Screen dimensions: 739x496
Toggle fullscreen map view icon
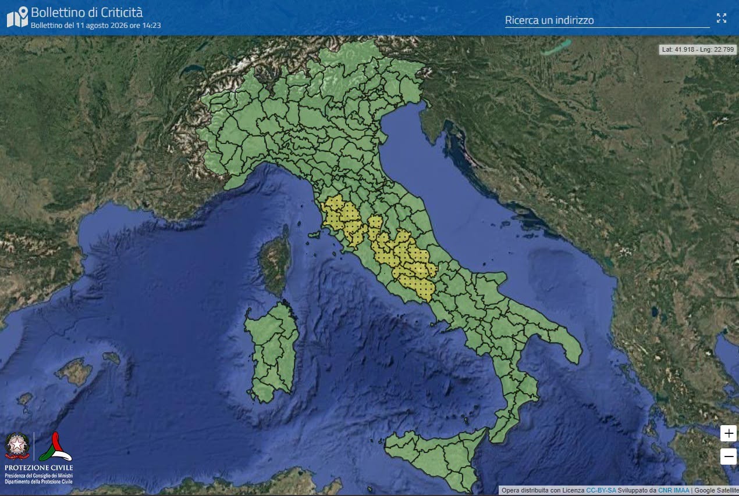click(722, 18)
